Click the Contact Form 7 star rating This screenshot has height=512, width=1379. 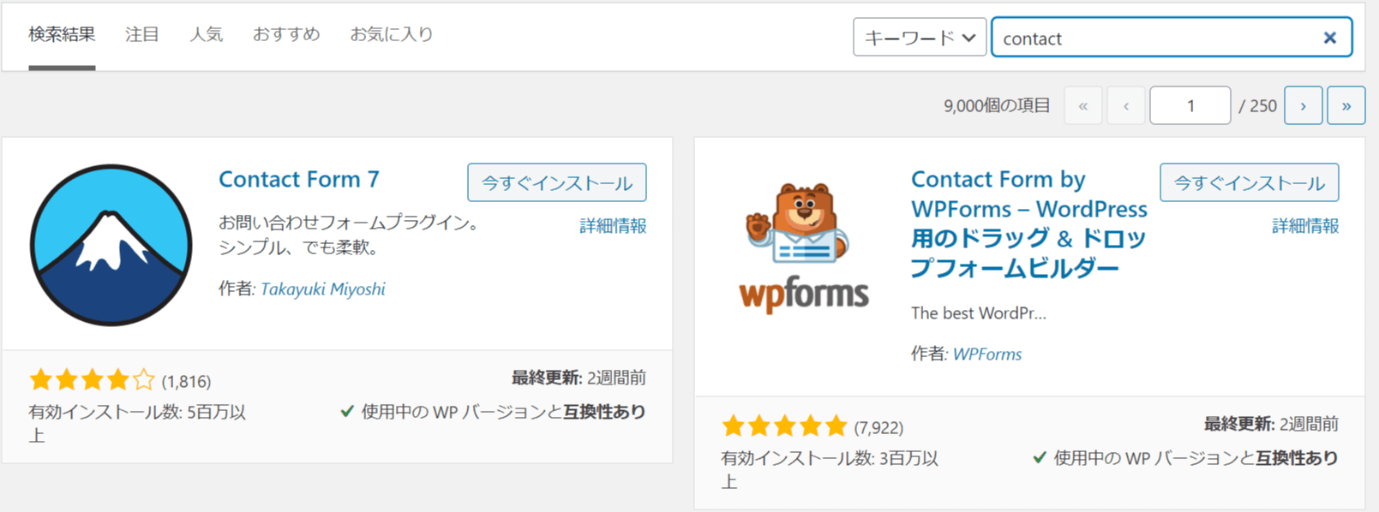coord(92,379)
